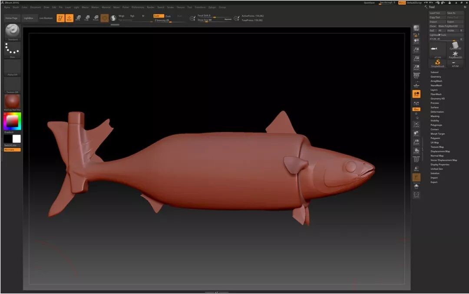Toggle Local symmetry orange button

pos(416,94)
